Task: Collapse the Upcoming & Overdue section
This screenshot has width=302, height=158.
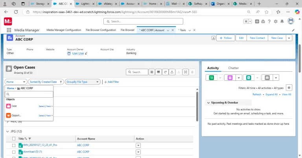Action: (208, 103)
